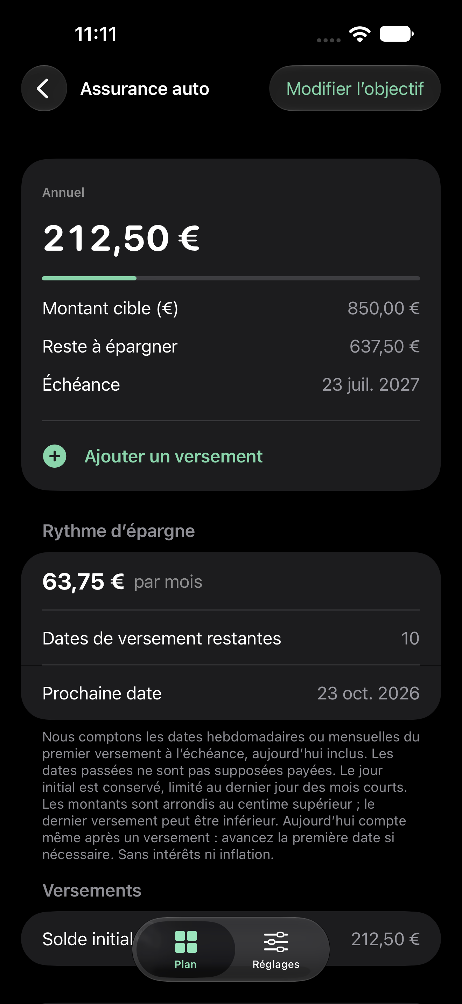Open Dates de versement restantes row

point(231,638)
